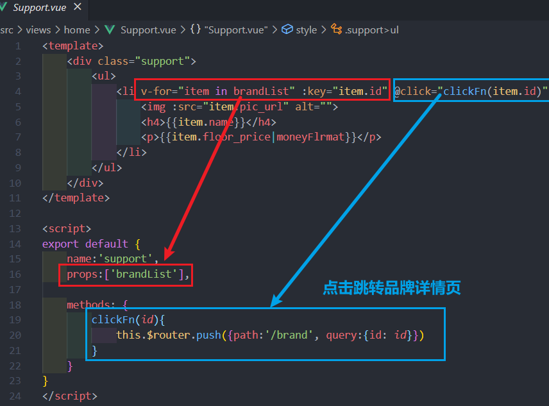This screenshot has height=406, width=549.
Task: Click line number 1 in gutter
Action: tap(18, 46)
